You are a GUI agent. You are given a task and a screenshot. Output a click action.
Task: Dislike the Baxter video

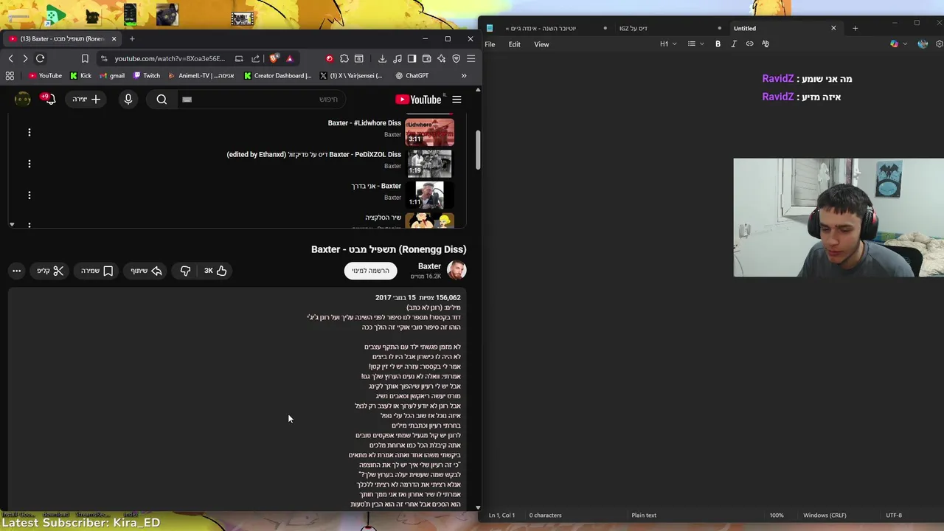tap(185, 271)
